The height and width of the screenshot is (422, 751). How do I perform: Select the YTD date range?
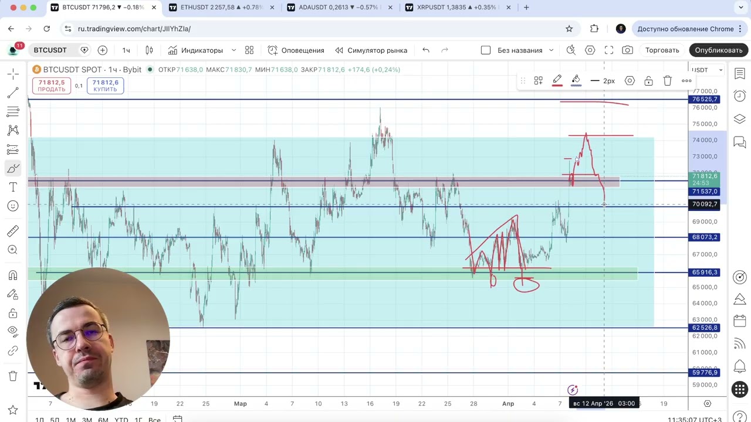point(121,418)
